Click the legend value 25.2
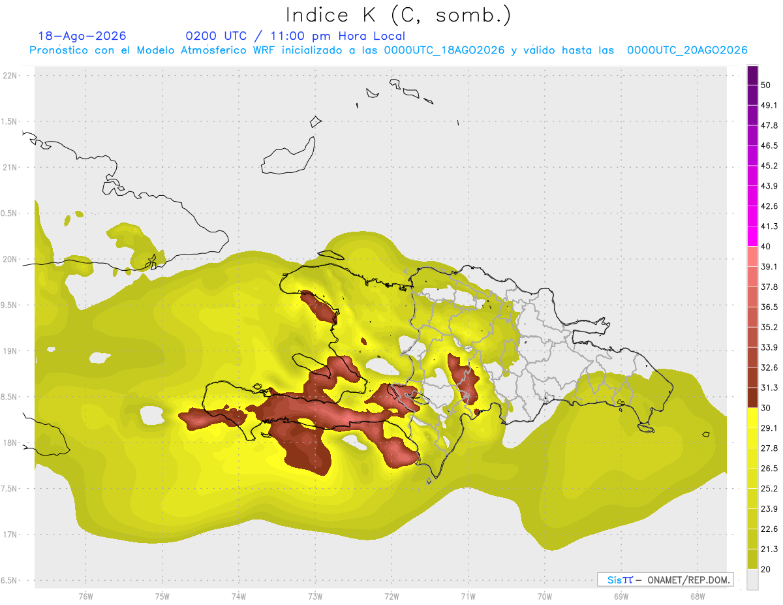The width and height of the screenshot is (783, 605). pos(769,489)
